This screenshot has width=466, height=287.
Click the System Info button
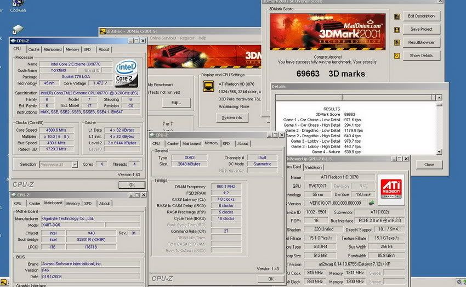[232, 117]
